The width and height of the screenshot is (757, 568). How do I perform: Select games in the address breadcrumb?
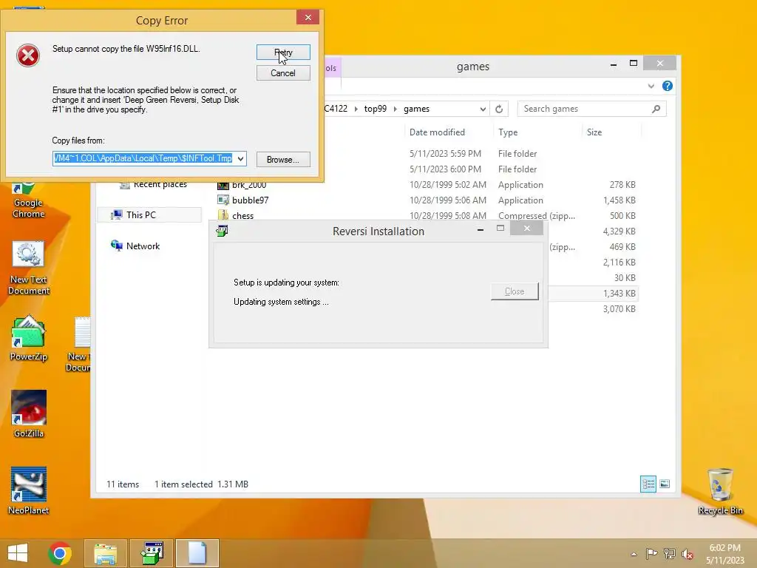[416, 109]
